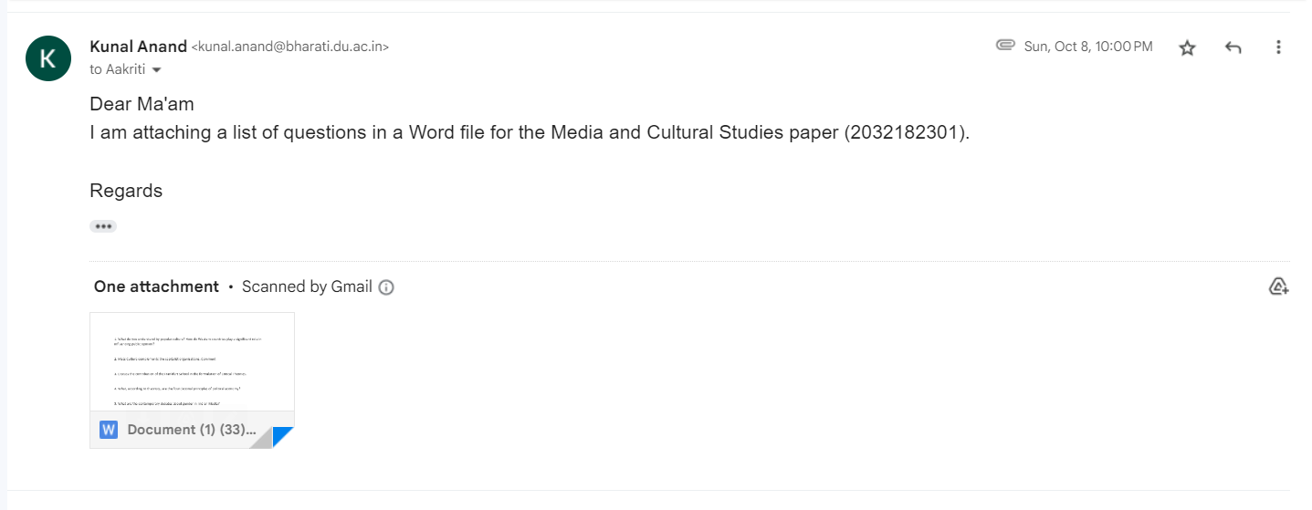The width and height of the screenshot is (1312, 510).
Task: Click the Sun, Oct 8 timestamp
Action: click(1088, 47)
